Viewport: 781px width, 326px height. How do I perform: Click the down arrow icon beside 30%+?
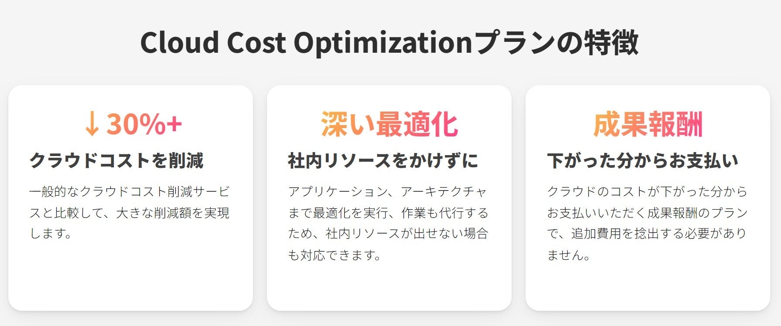(x=92, y=124)
